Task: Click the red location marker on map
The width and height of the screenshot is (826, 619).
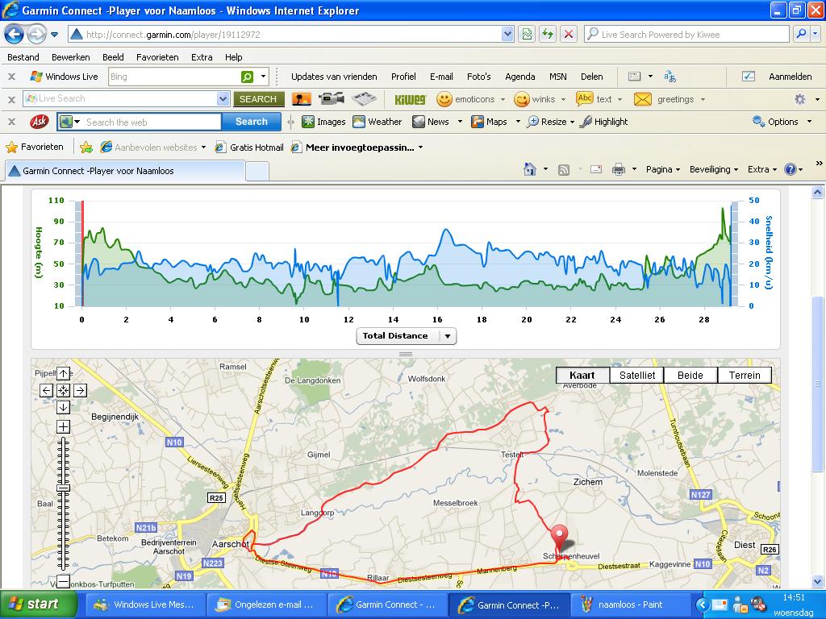Action: pyautogui.click(x=560, y=538)
